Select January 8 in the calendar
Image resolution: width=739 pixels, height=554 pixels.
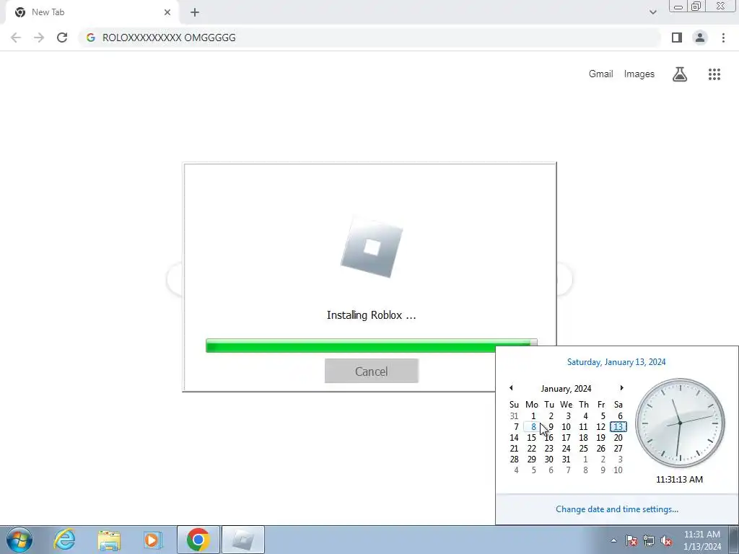pos(532,427)
